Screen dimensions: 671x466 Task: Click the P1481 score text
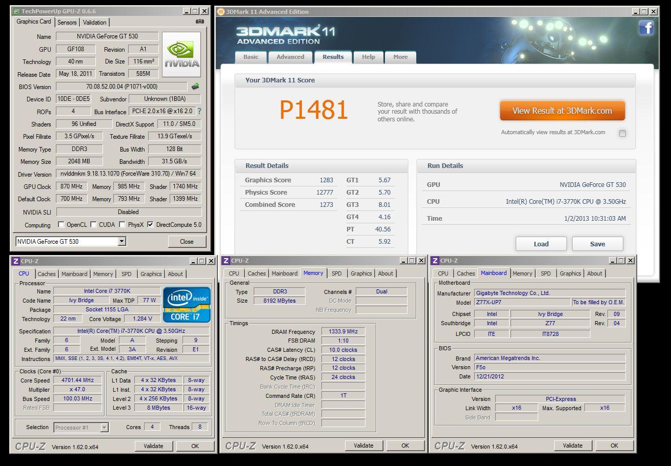(314, 110)
